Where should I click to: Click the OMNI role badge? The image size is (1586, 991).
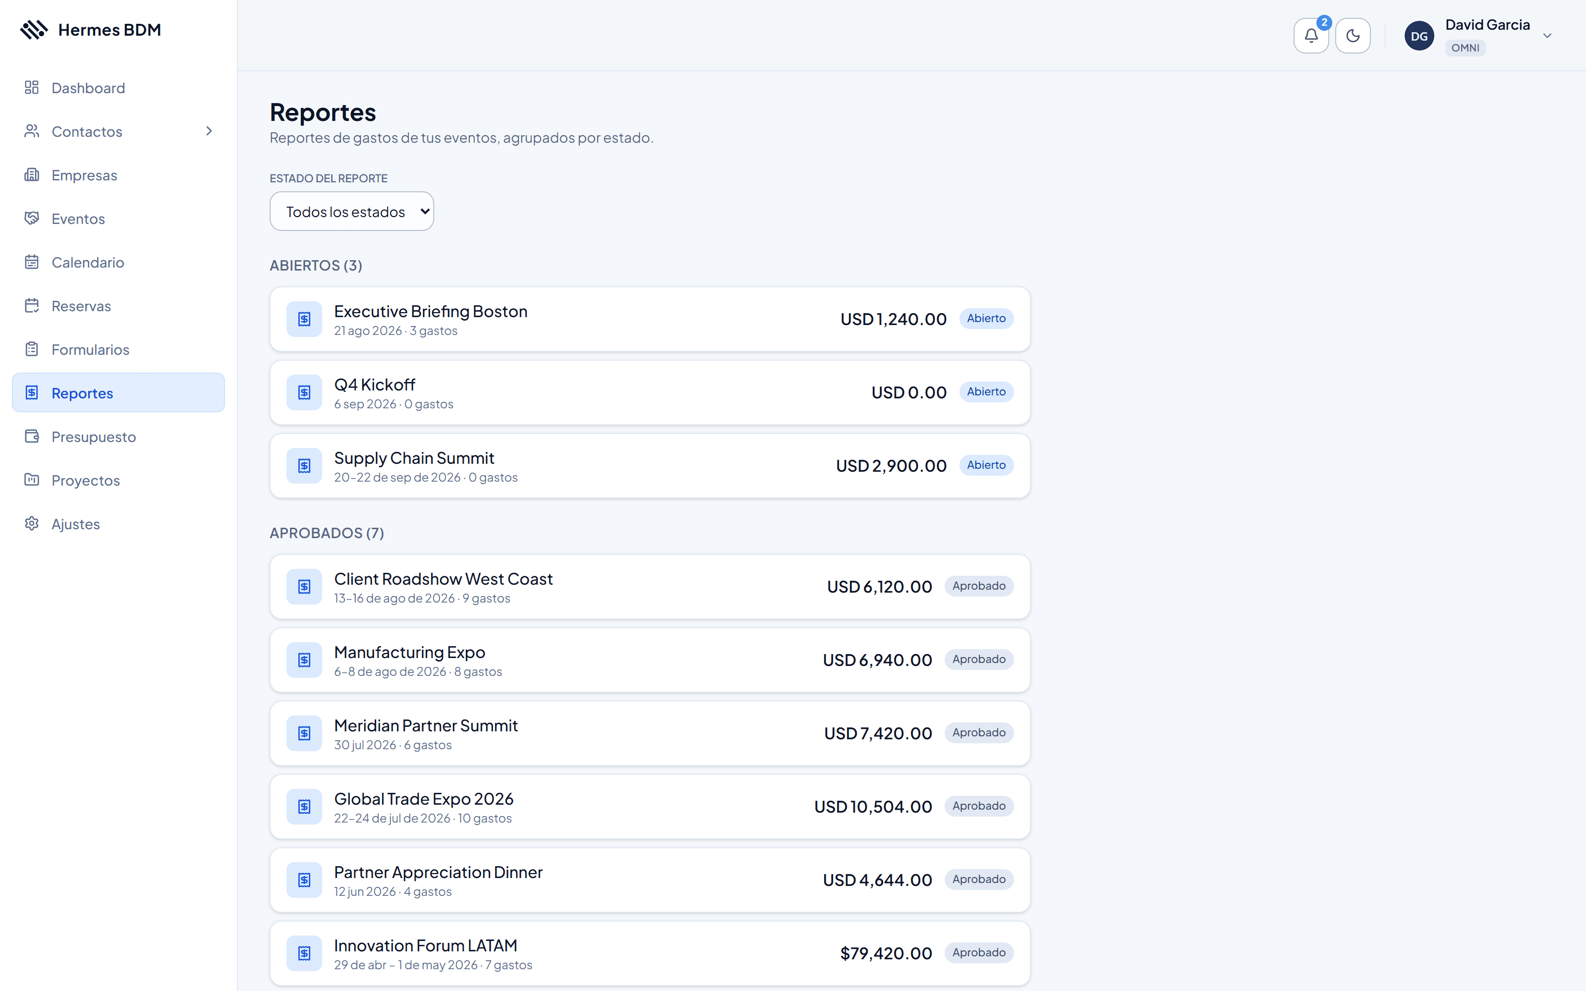pos(1465,48)
